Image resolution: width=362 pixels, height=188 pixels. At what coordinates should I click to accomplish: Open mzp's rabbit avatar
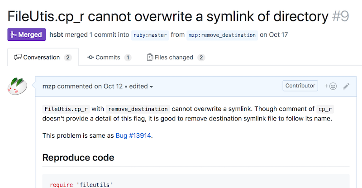pos(17,86)
